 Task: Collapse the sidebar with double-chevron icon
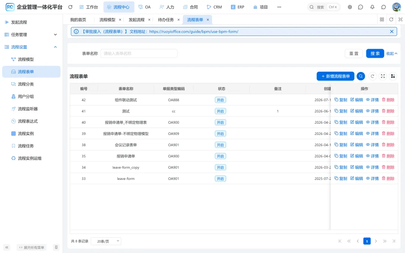[x=7, y=247]
